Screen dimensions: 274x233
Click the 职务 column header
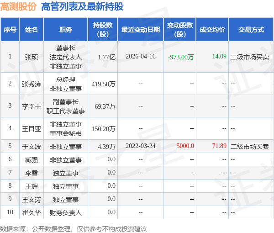[x=66, y=30]
